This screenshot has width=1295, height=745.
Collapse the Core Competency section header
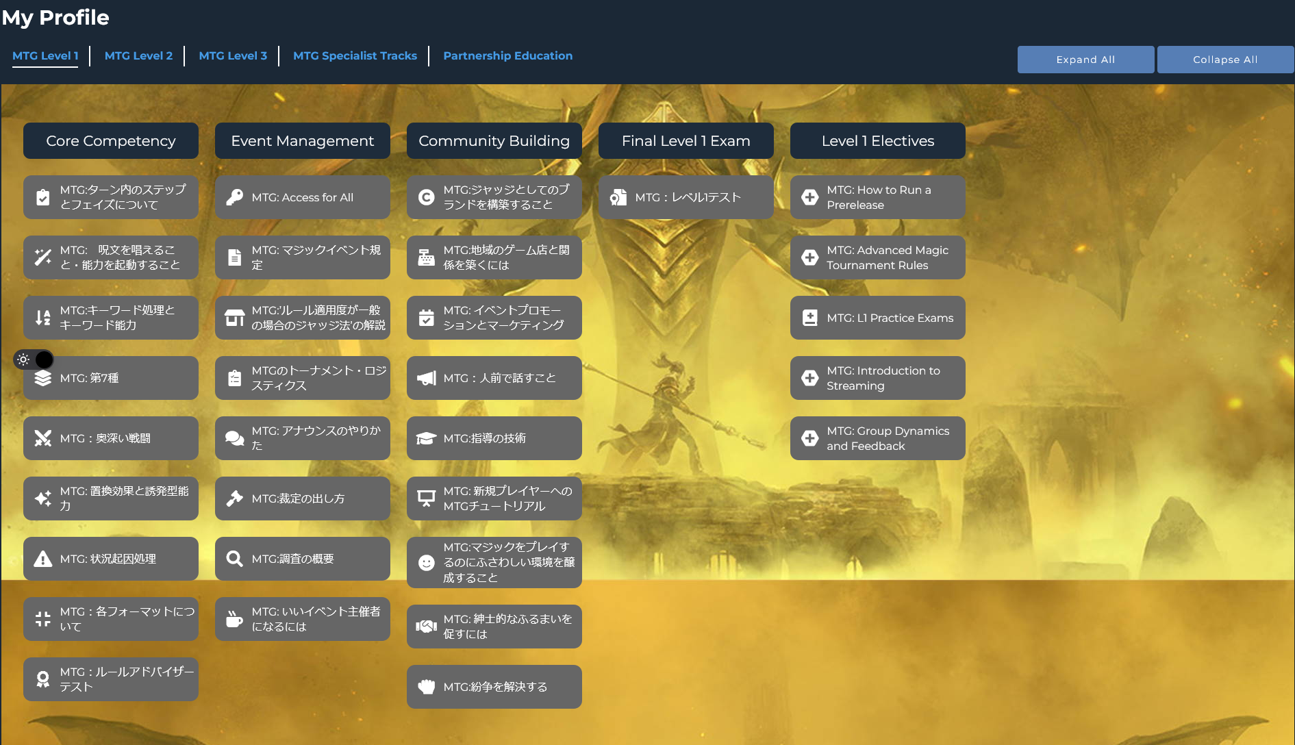tap(111, 141)
